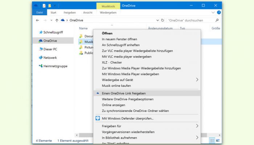The width and height of the screenshot is (254, 145).
Task: Click the 4 Elemente status text
Action: pos(44,141)
